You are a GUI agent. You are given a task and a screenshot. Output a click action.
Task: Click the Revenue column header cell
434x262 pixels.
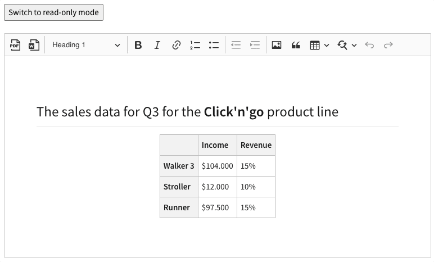pyautogui.click(x=256, y=145)
